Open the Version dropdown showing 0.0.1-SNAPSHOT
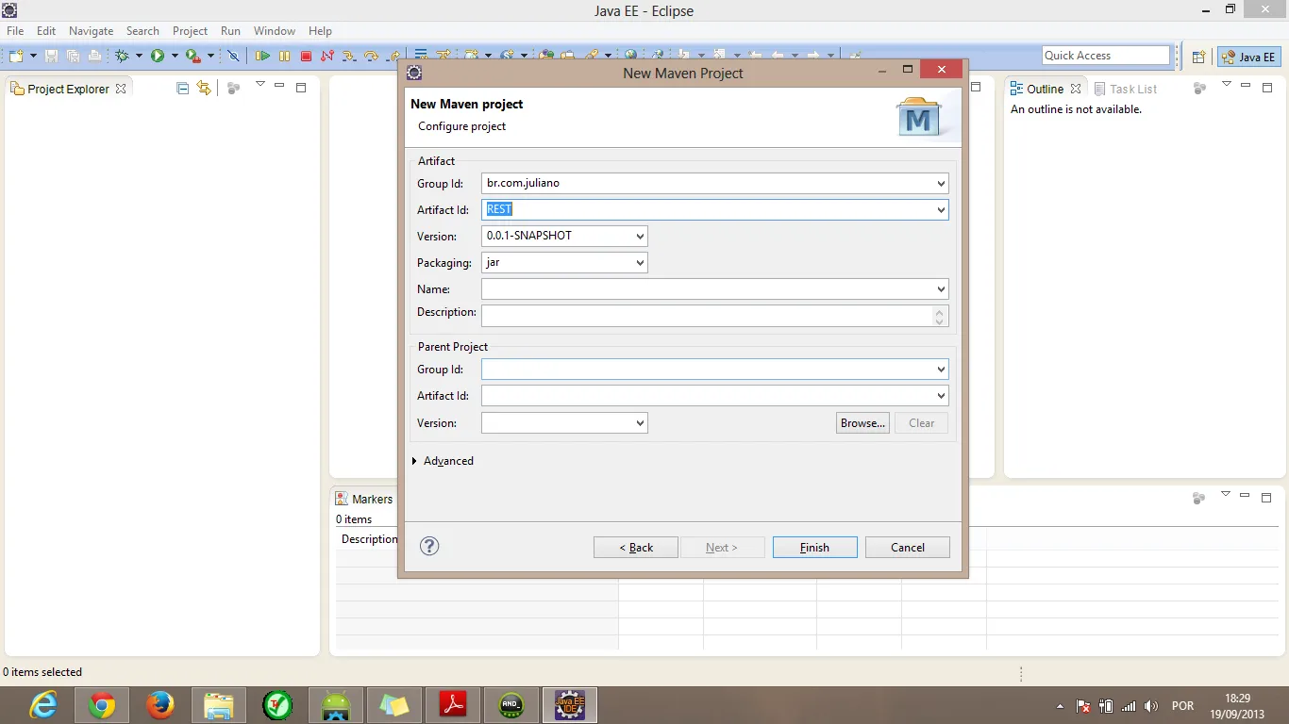This screenshot has width=1289, height=724. 564,236
